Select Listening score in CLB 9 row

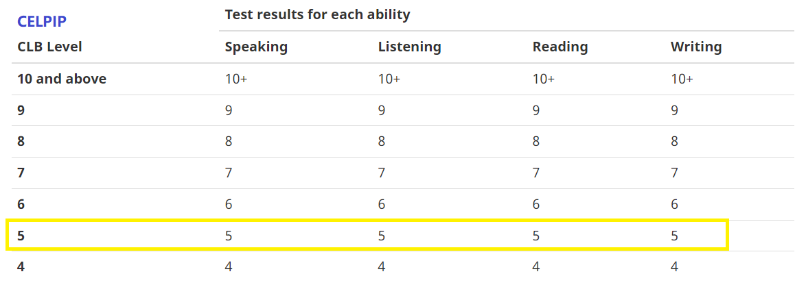pyautogui.click(x=382, y=110)
